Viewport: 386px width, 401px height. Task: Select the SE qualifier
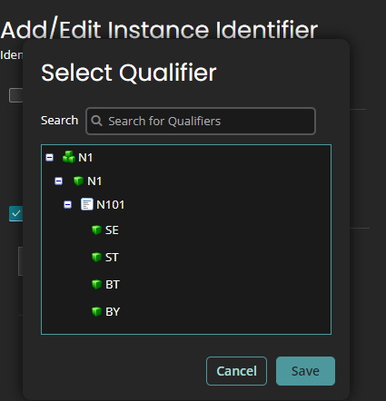pyautogui.click(x=112, y=230)
